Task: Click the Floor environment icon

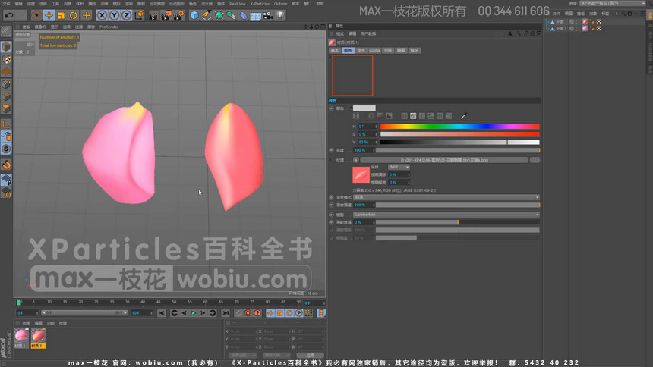Action: tap(256, 16)
